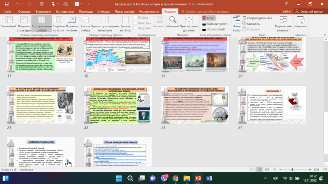
Task: Toggle the Лінійка checkbox
Action: (x=135, y=18)
